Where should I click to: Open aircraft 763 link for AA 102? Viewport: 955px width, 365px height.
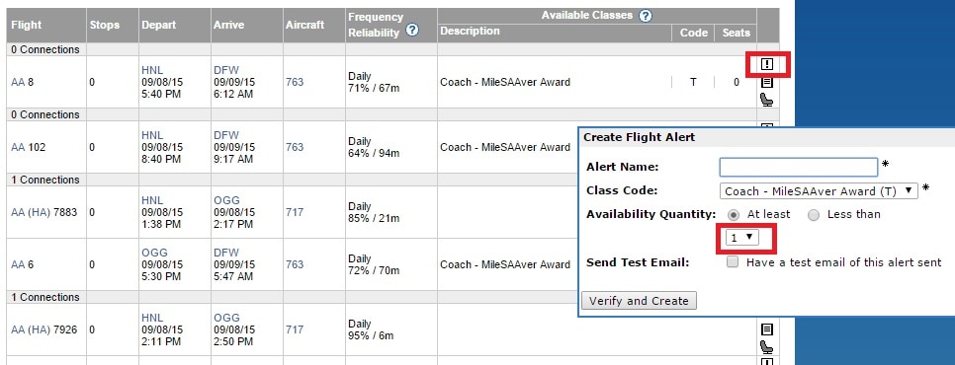295,147
